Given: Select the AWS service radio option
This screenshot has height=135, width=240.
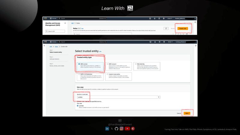Looking at the screenshot, I should (79, 64).
